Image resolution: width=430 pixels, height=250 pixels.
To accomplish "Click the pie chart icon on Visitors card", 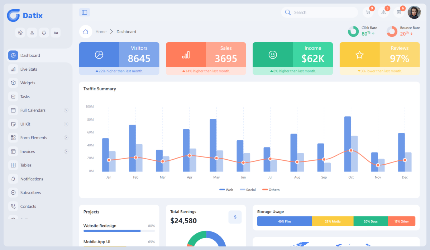I will click(99, 55).
